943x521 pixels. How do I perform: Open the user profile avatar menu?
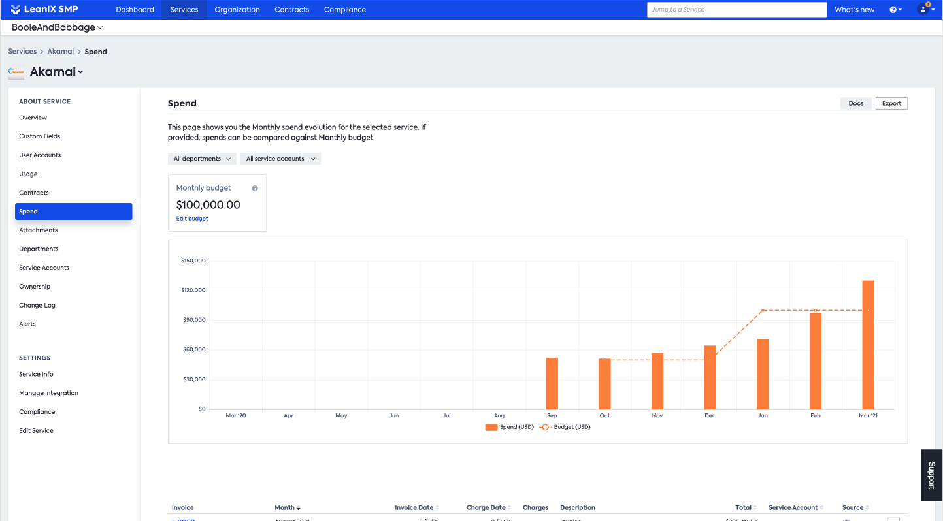point(925,9)
